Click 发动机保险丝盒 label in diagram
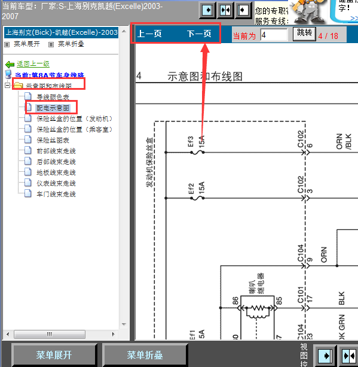 click(149, 162)
